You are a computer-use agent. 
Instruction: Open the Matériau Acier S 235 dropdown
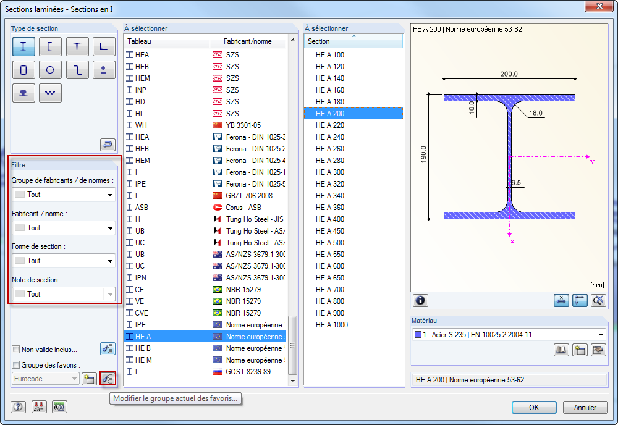click(x=509, y=335)
